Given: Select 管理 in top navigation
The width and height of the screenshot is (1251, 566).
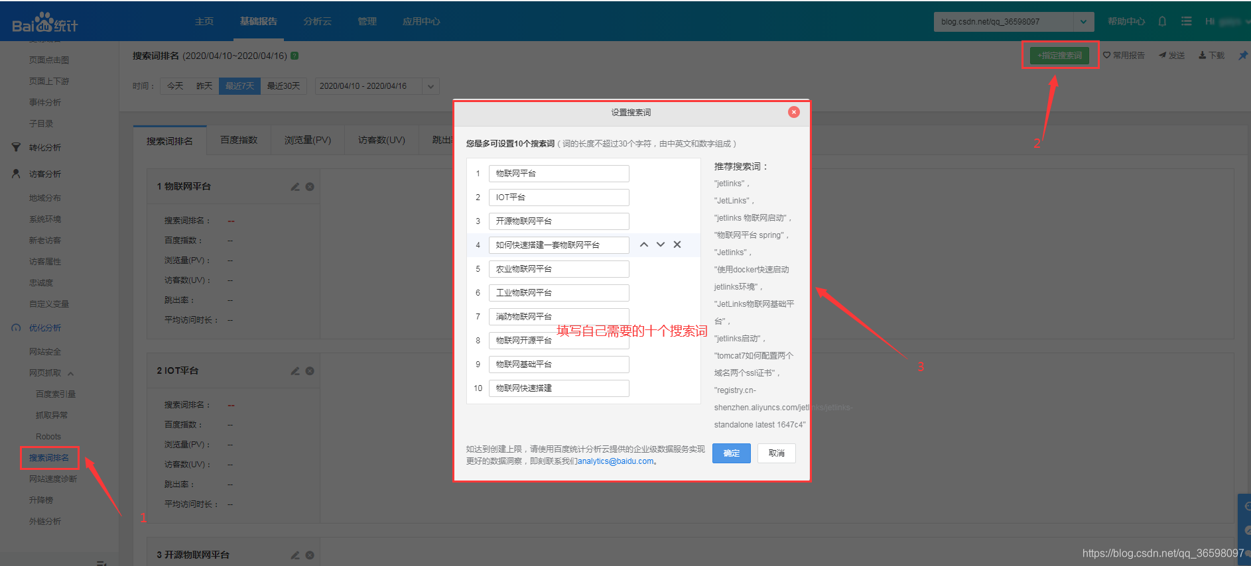Looking at the screenshot, I should pos(367,21).
